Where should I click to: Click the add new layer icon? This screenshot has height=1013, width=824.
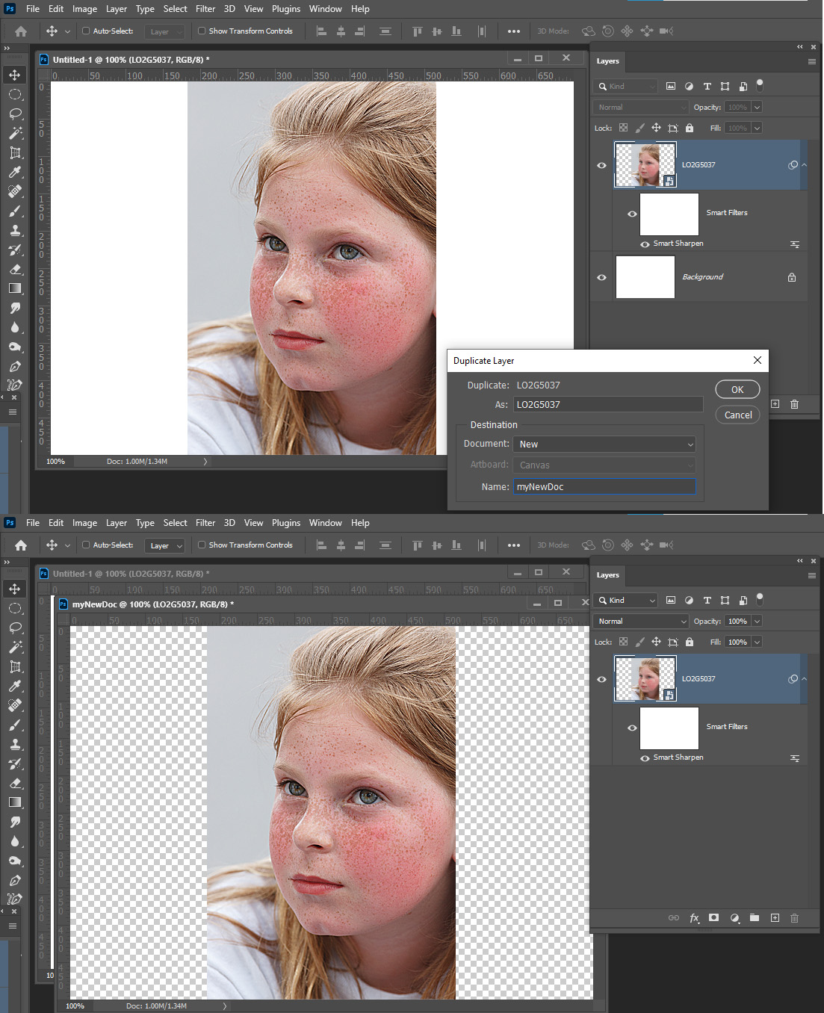(775, 404)
